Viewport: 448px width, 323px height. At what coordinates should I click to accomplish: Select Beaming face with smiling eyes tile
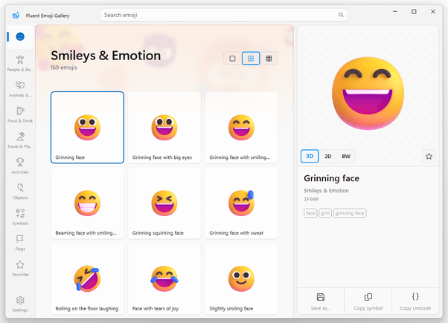coord(87,203)
